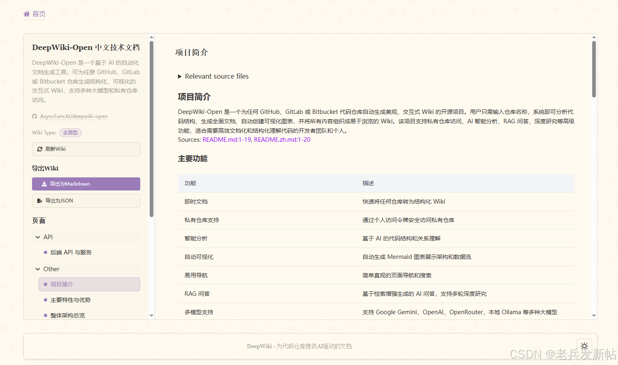Open the AsyncFuncAI/deepwiki-open repository link
Screen dimensions: 618x365
(74, 116)
